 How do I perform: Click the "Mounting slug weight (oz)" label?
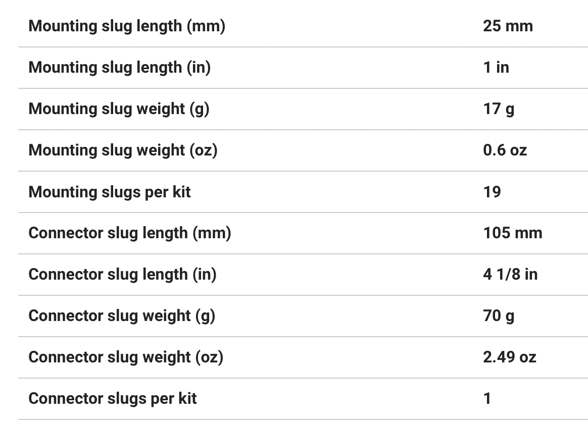tap(123, 150)
